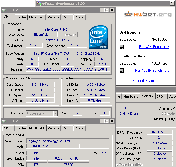The image size is (176, 167).
Task: Open the Mainboard tab in the right CPU-Z window
Action: (x=131, y=96)
